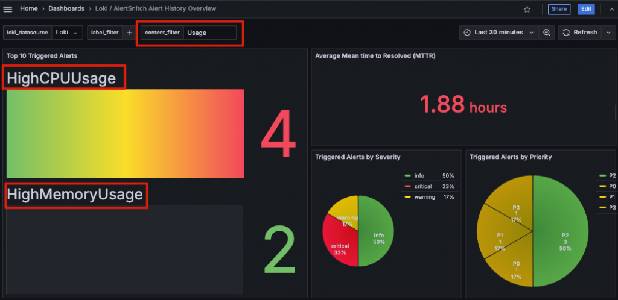
Task: Zoom out the time range
Action: point(546,33)
